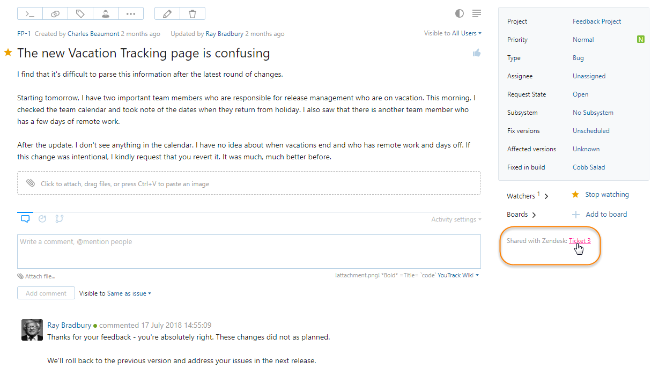The width and height of the screenshot is (666, 383).
Task: Toggle the dark theme contrast control
Action: coord(459,13)
